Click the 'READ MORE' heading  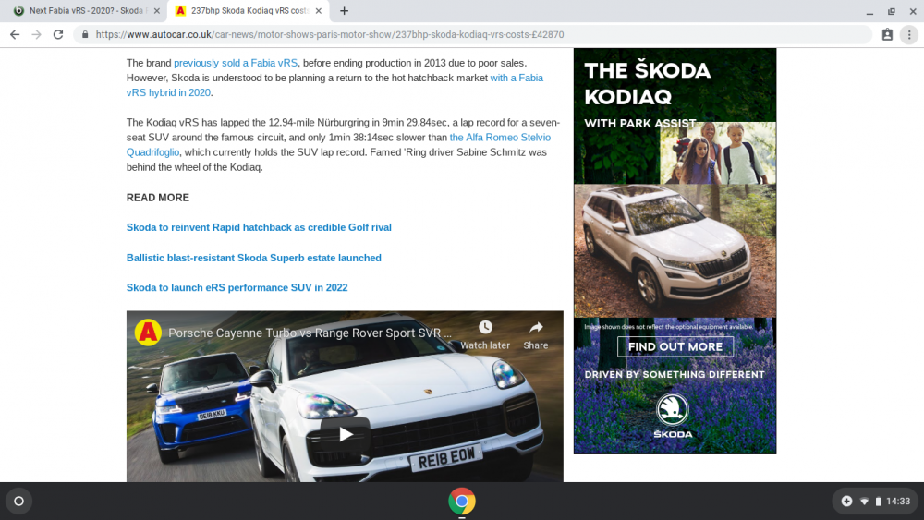point(158,198)
